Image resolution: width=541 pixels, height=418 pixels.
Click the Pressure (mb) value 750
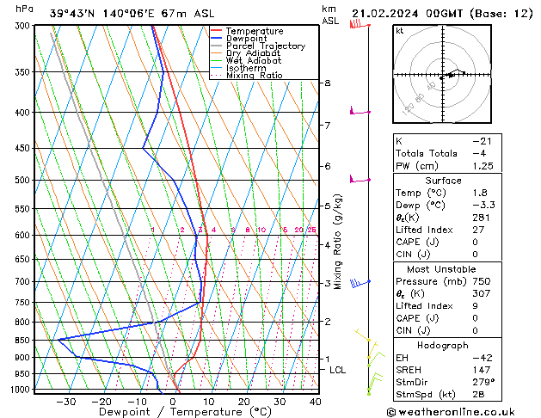(x=482, y=281)
